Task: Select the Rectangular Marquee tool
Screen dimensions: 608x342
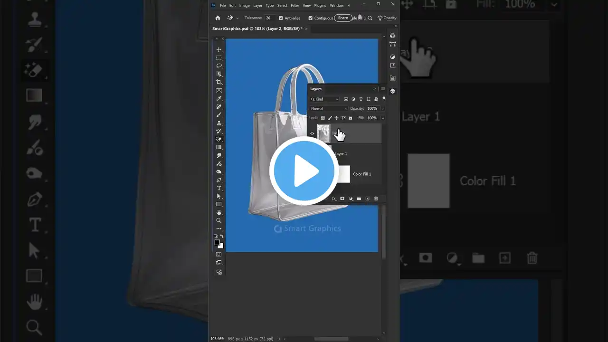Action: coord(219,58)
